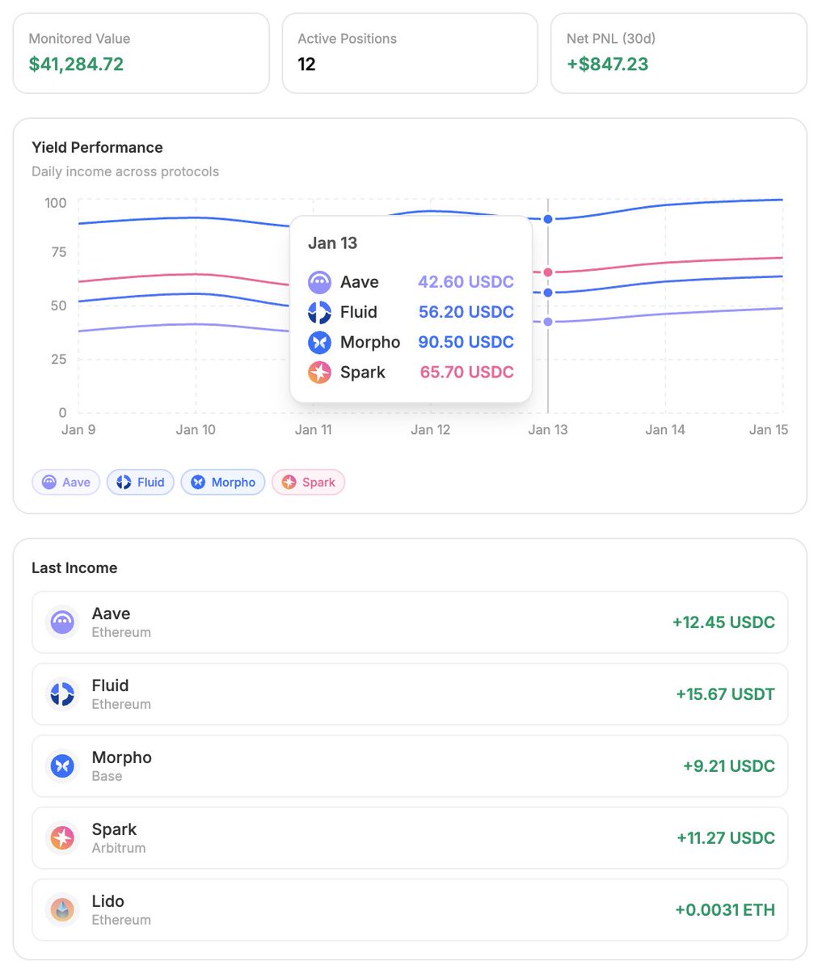Click the Jan 12 axis label
Screen dimensions: 818x970
point(430,430)
